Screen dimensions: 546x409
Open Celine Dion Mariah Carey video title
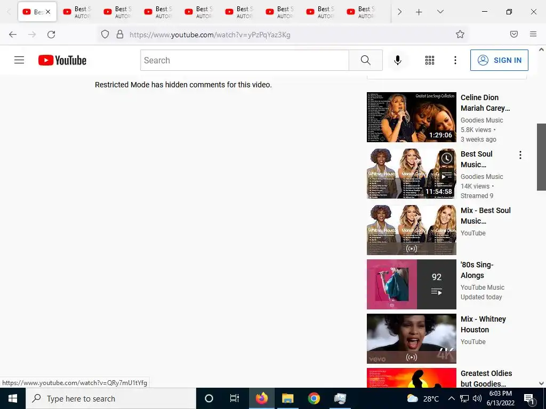pos(485,103)
